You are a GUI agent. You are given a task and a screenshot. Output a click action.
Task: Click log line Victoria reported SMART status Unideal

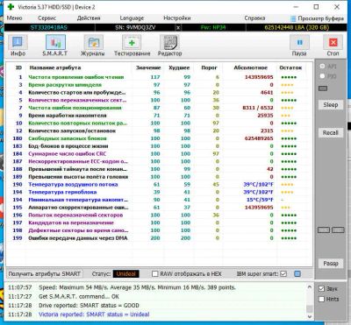click(x=94, y=314)
